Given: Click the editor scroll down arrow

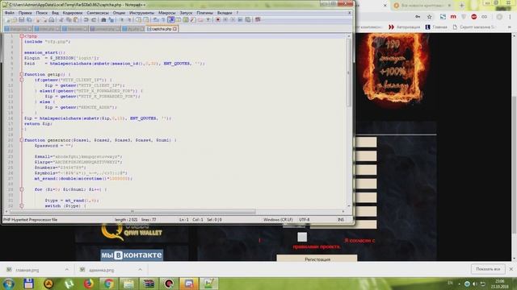Looking at the screenshot, I should [349, 205].
